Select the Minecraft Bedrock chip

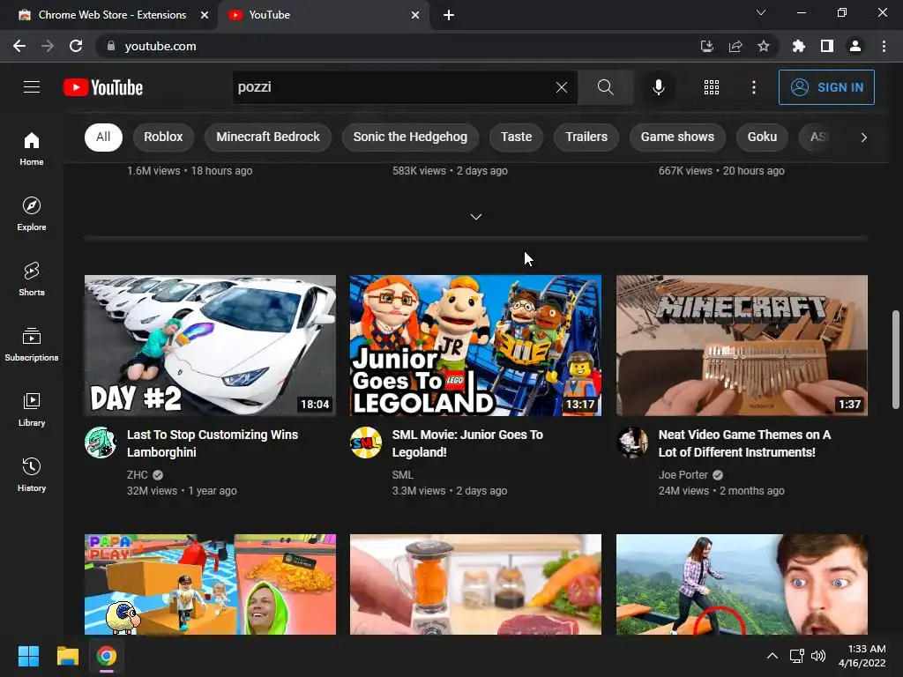coord(268,137)
